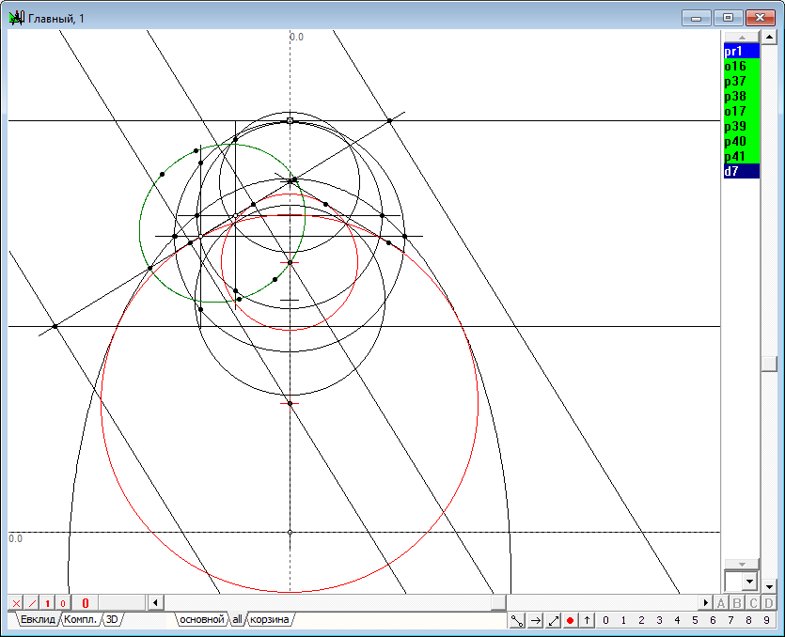Screen dimensions: 785x637
Task: Select p37 in the object list
Action: [742, 81]
